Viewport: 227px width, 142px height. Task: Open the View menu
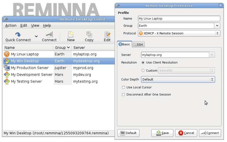[x=35, y=26]
